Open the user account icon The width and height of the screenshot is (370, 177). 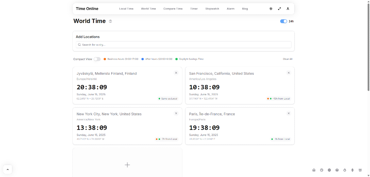(288, 8)
